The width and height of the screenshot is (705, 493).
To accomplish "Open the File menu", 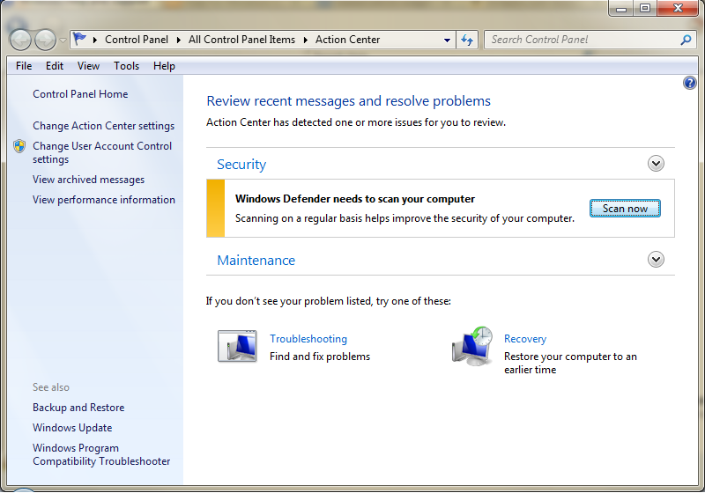I will click(x=24, y=66).
